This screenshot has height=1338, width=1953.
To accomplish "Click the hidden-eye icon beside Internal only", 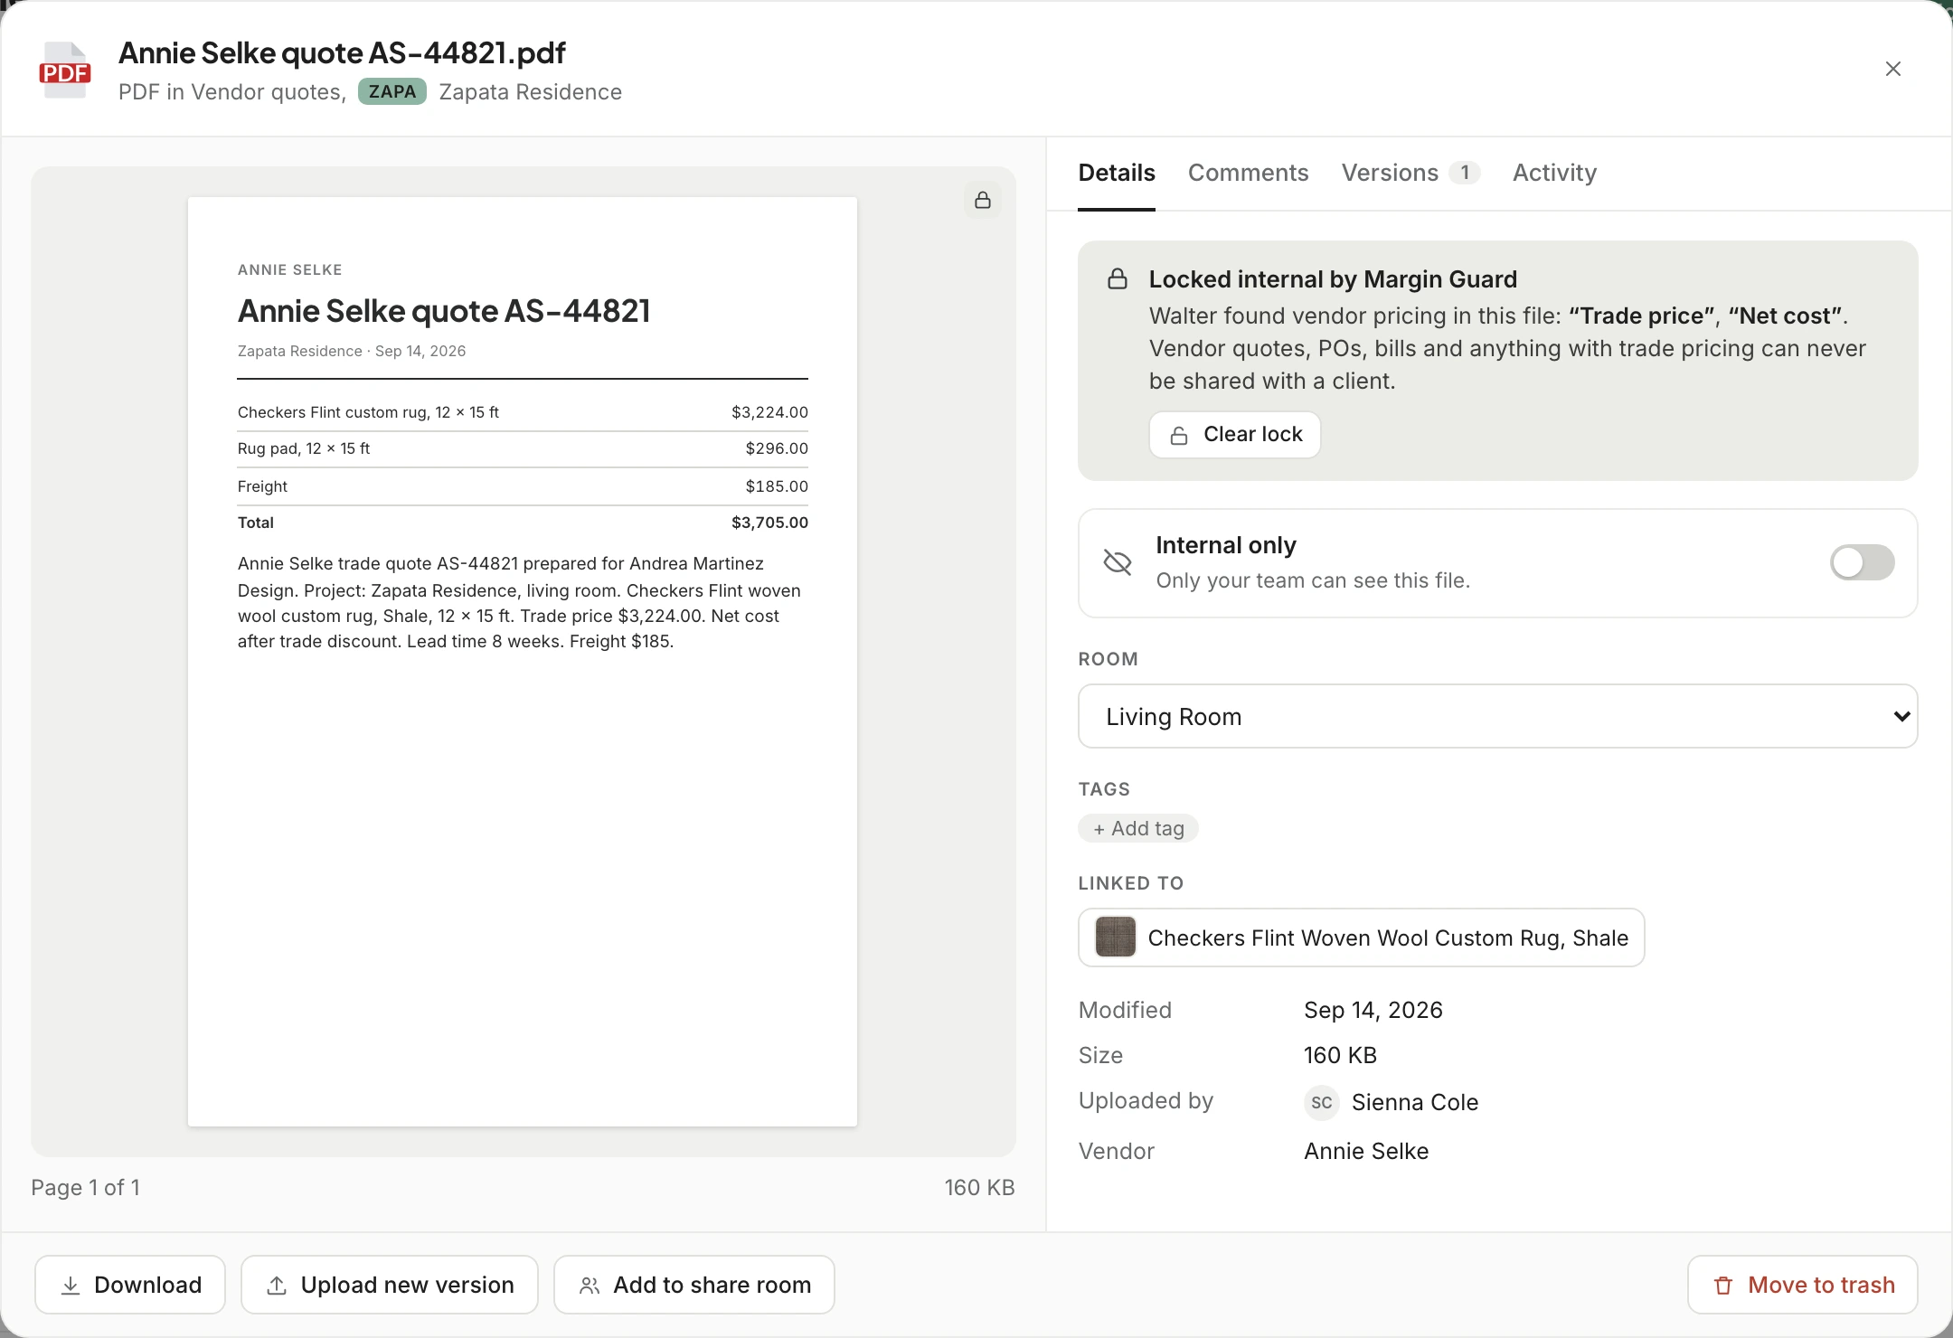I will (x=1118, y=562).
